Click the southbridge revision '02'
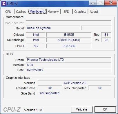 pos(106,40)
